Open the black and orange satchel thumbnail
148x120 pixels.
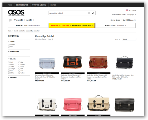[x=73, y=62]
